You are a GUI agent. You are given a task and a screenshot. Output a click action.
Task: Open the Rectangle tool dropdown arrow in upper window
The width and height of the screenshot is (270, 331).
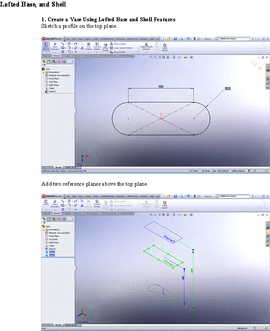[x=66, y=48]
